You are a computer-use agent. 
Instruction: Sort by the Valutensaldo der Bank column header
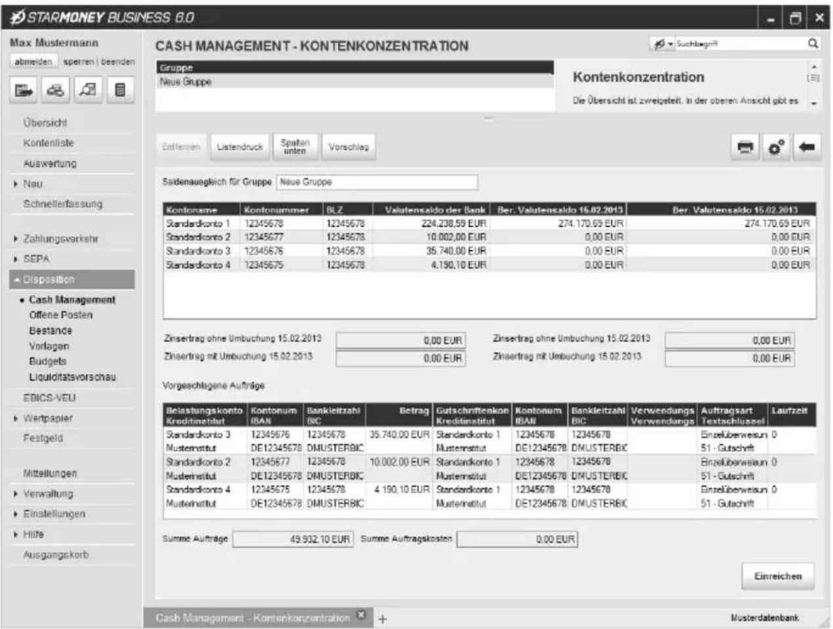click(x=430, y=210)
